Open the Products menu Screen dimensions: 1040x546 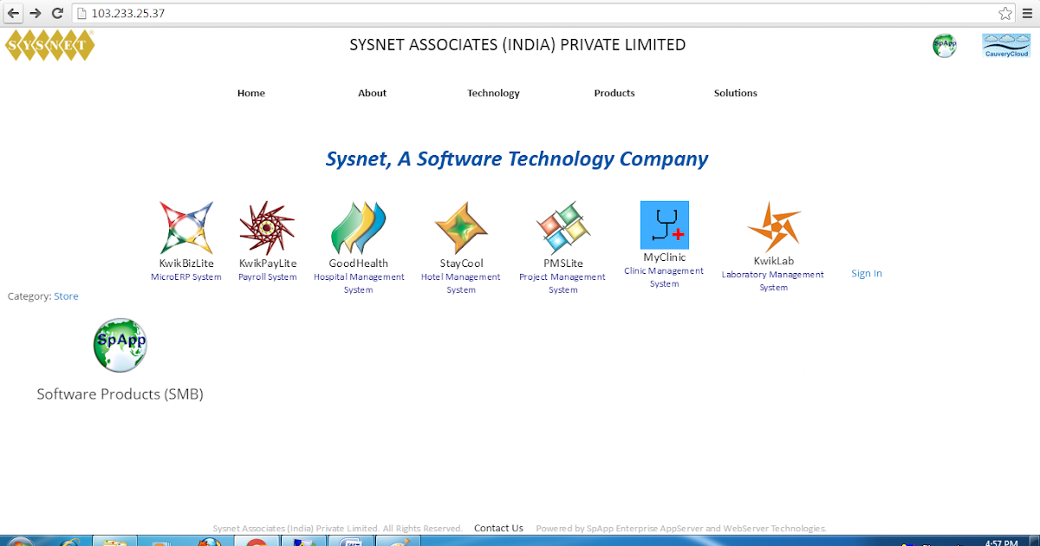(x=614, y=93)
